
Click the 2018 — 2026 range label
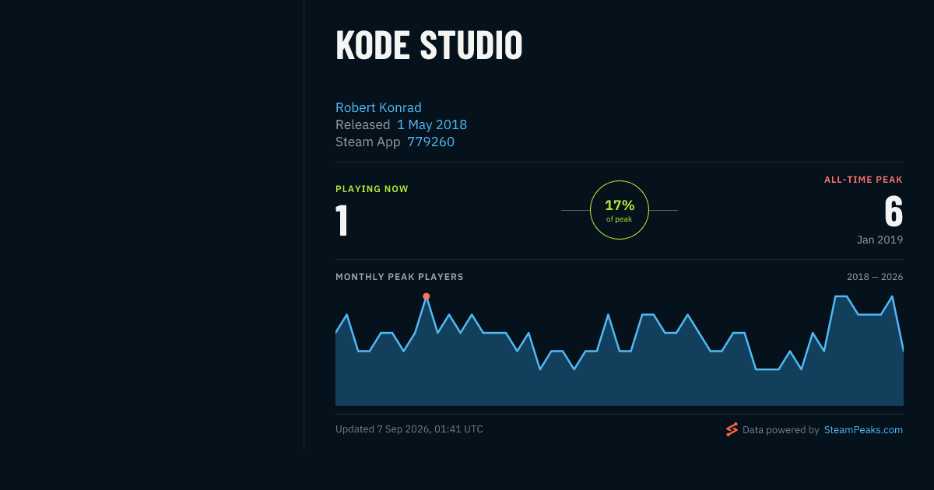click(875, 277)
